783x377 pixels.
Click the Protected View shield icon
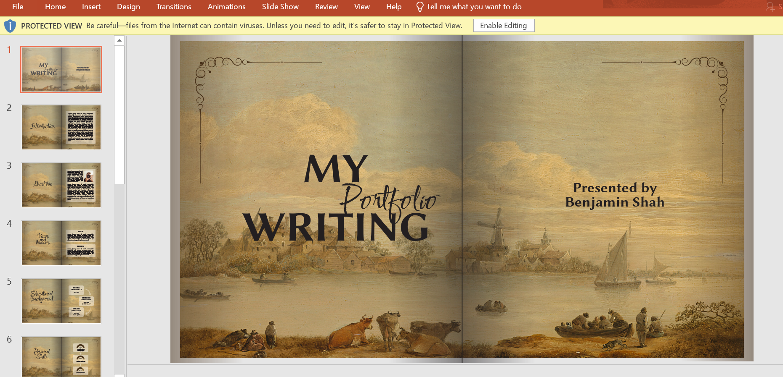10,26
